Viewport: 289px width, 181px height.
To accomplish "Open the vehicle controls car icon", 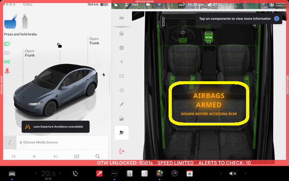I will (x=12, y=174).
